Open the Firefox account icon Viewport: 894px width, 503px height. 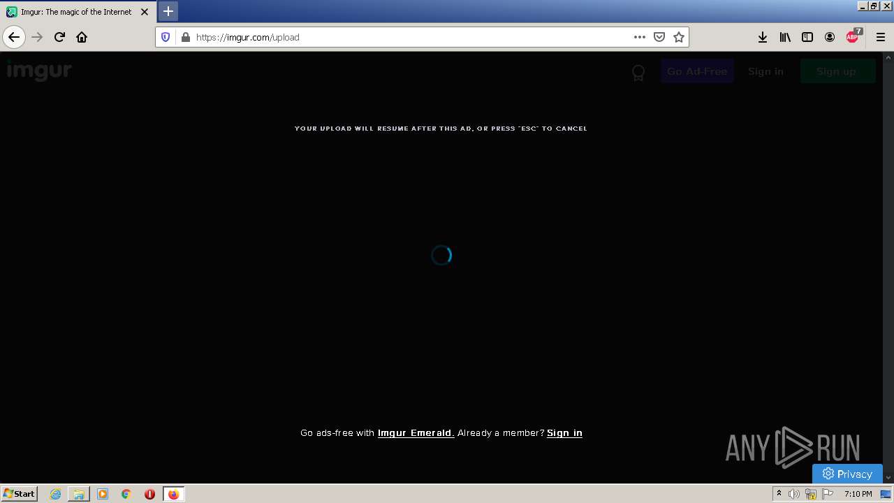tap(830, 37)
